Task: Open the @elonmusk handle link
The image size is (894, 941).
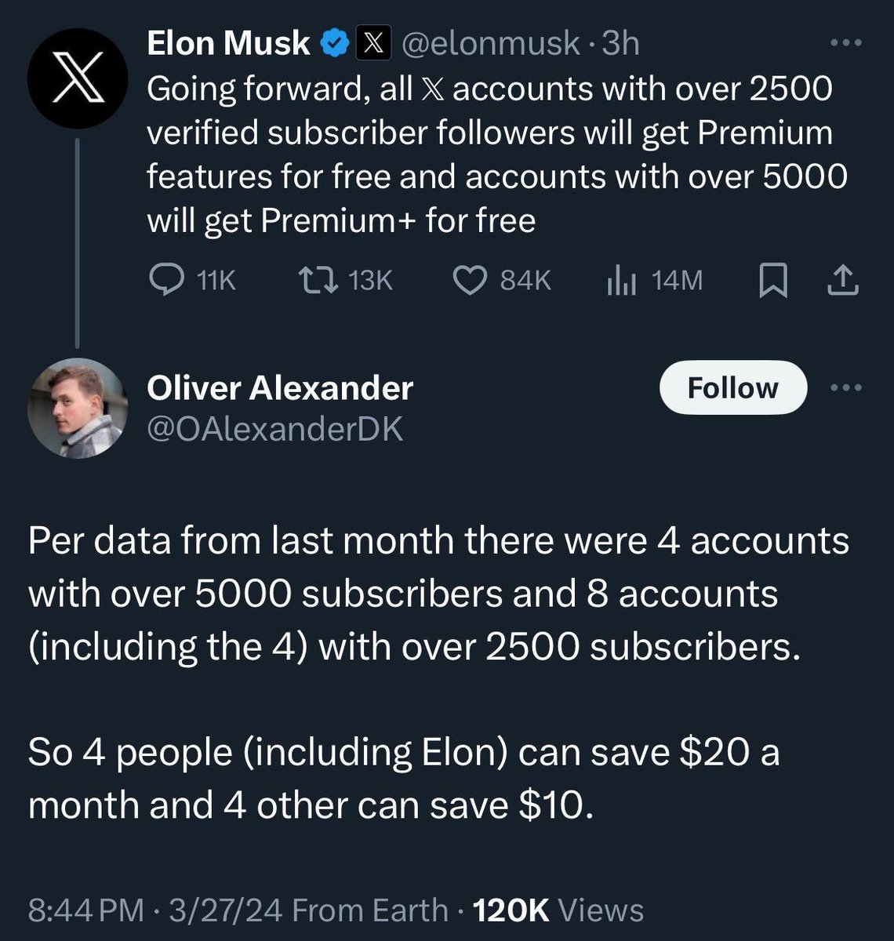Action: pyautogui.click(x=490, y=44)
